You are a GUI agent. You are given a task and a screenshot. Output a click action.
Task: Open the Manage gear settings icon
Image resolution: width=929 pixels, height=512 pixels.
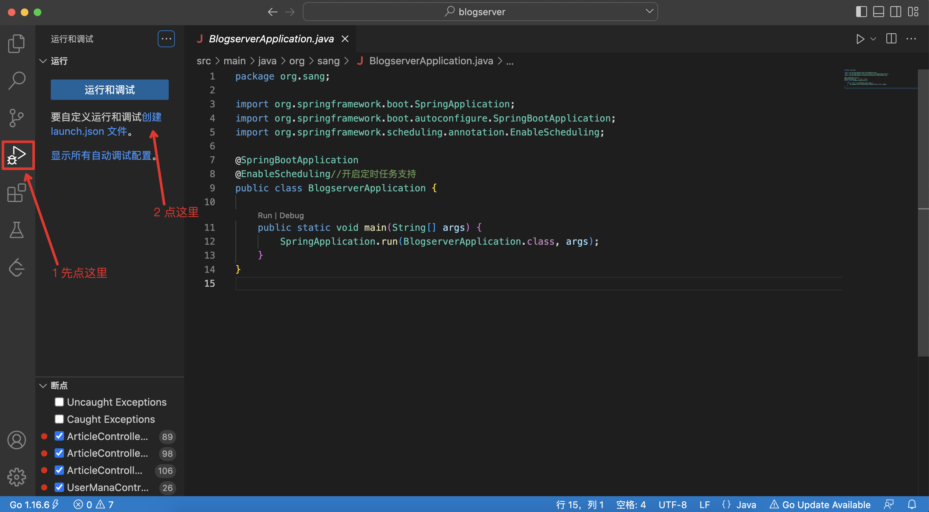16,477
